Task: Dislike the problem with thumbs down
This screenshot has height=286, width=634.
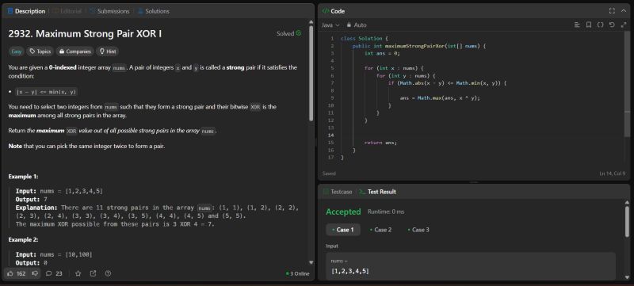Action: [35, 273]
